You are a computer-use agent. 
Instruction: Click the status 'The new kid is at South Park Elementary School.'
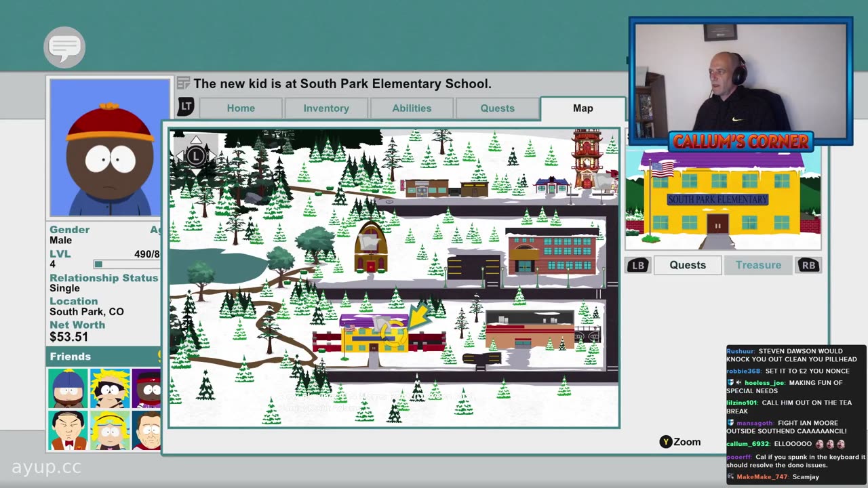(x=342, y=84)
